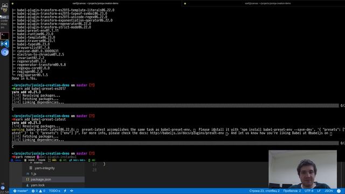
Task: Open the errors count in the status bar
Action: pyautogui.click(x=34, y=191)
